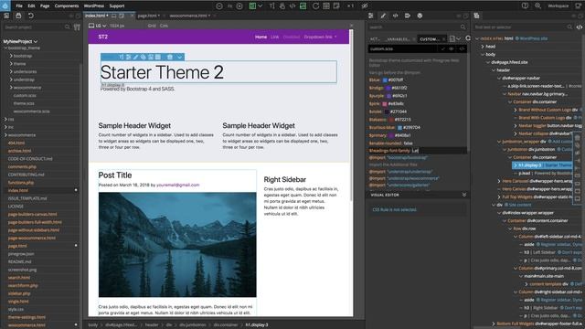The image size is (585, 329).
Task: Toggle the Grid option above the page
Action: click(152, 26)
